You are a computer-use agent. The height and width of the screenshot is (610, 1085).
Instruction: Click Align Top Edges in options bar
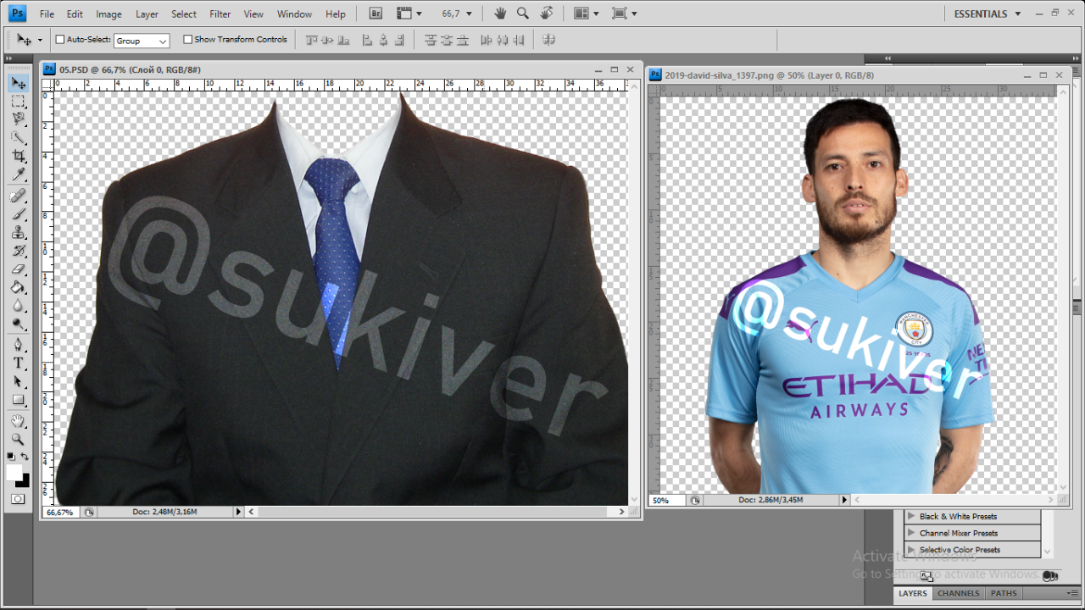pos(311,40)
